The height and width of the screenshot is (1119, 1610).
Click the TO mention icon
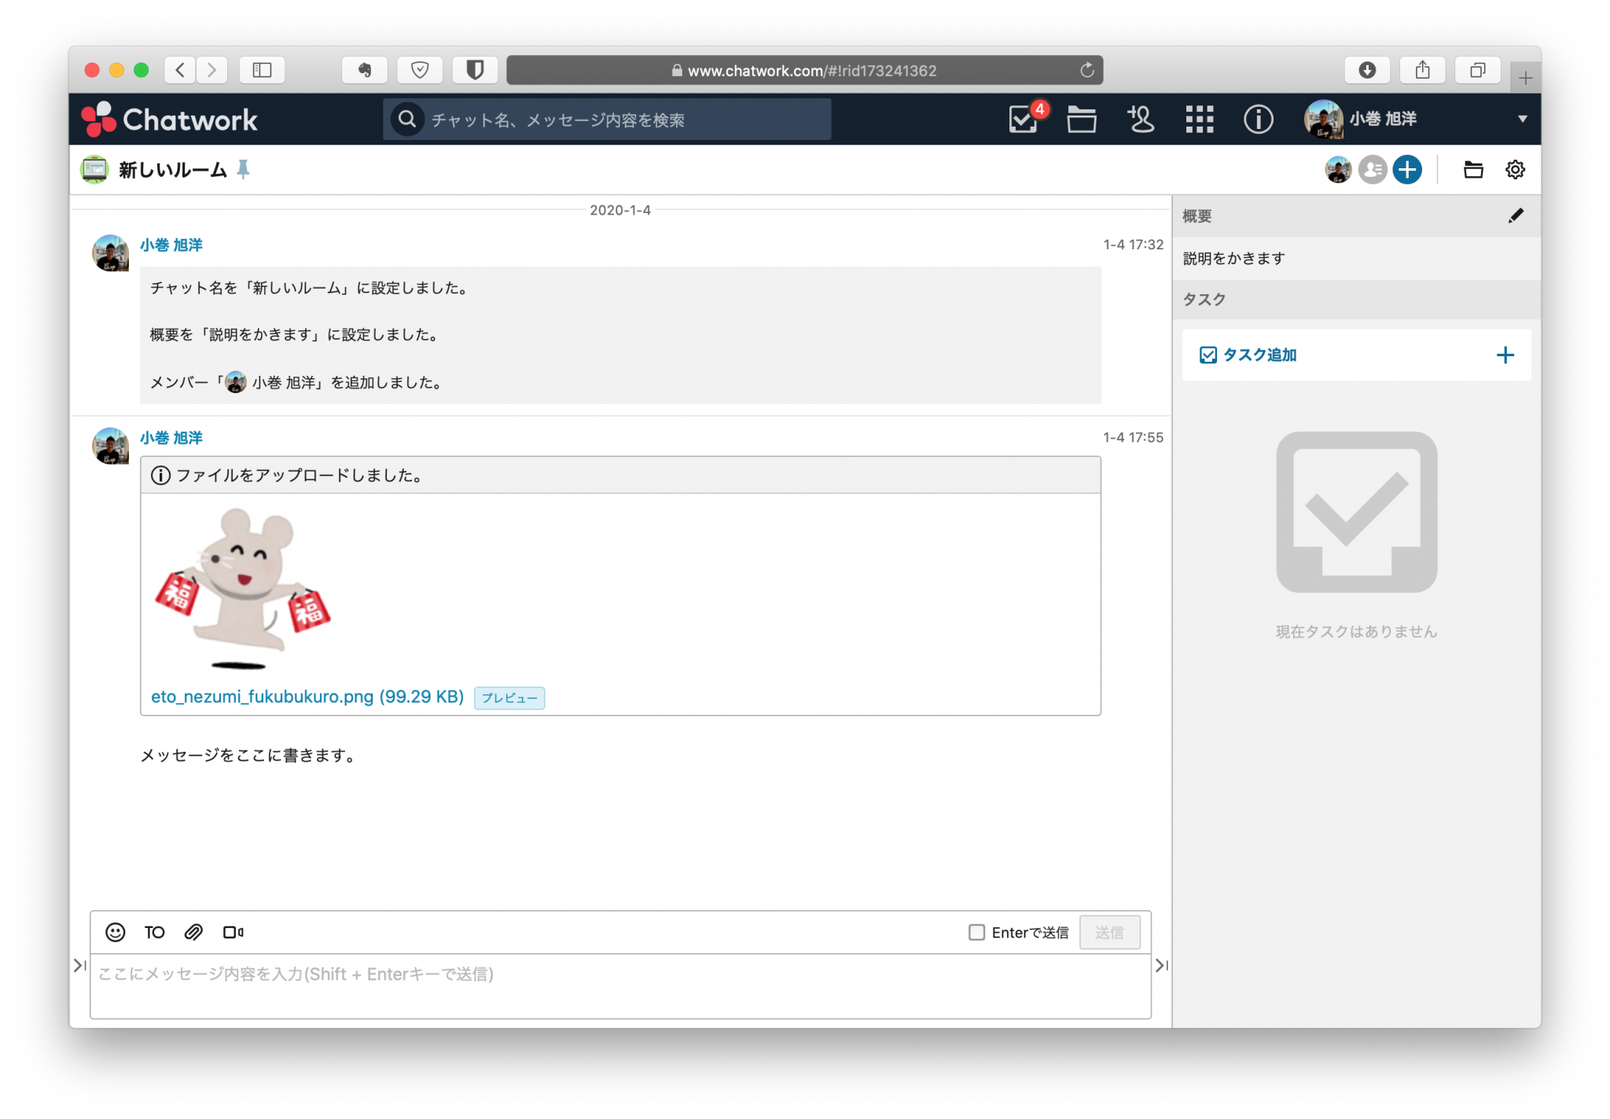click(x=154, y=932)
